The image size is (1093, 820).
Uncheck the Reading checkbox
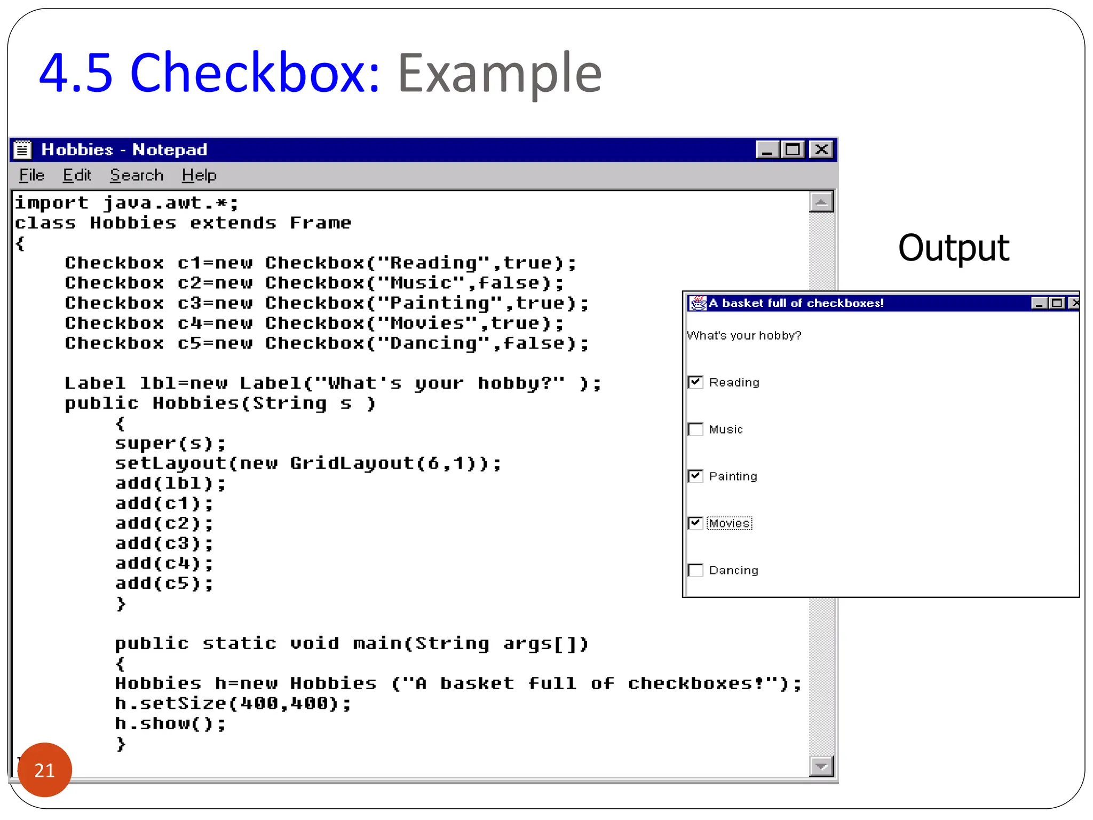pyautogui.click(x=695, y=382)
